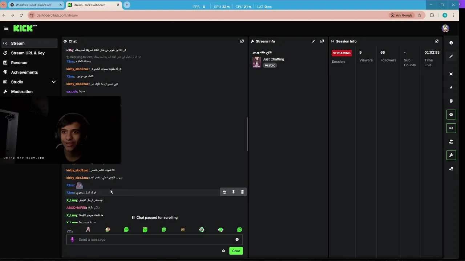Click the three-dots icon at the toolbar bottom
The width and height of the screenshot is (465, 261).
coord(451,169)
